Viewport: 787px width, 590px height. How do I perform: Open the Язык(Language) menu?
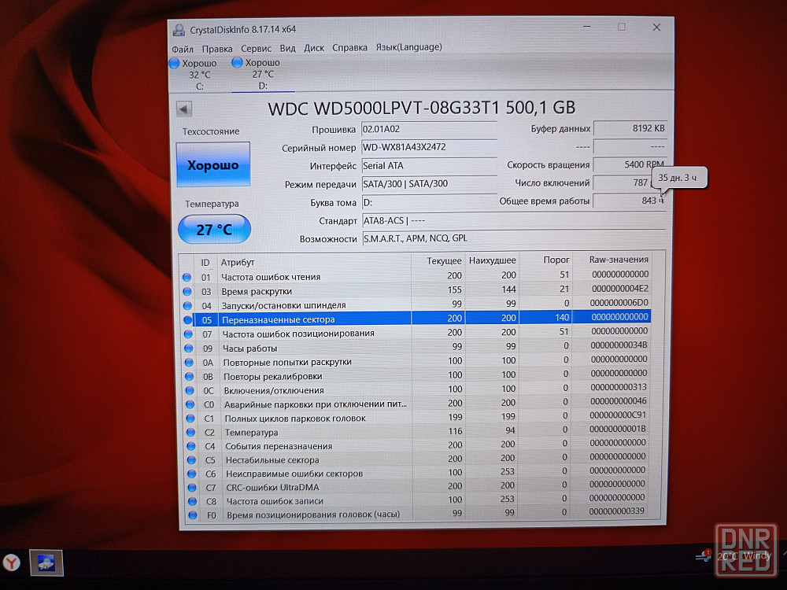click(x=408, y=47)
